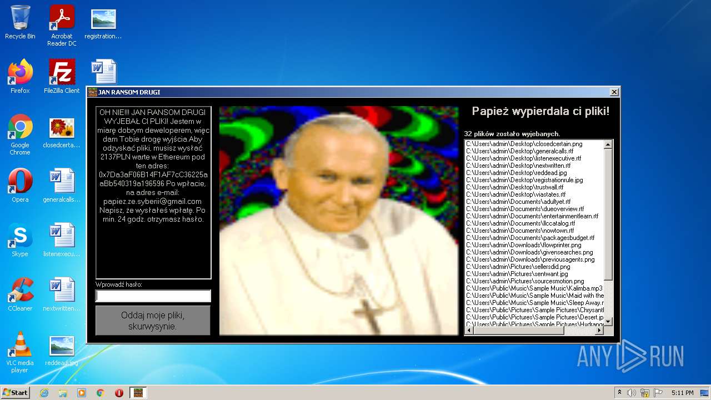The width and height of the screenshot is (711, 400).
Task: Click the file list scroll-down arrow
Action: pos(608,322)
